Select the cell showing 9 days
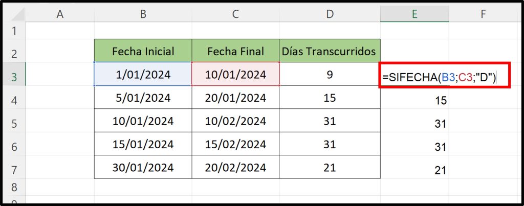Screen dimensions: 524x206 click(x=330, y=75)
